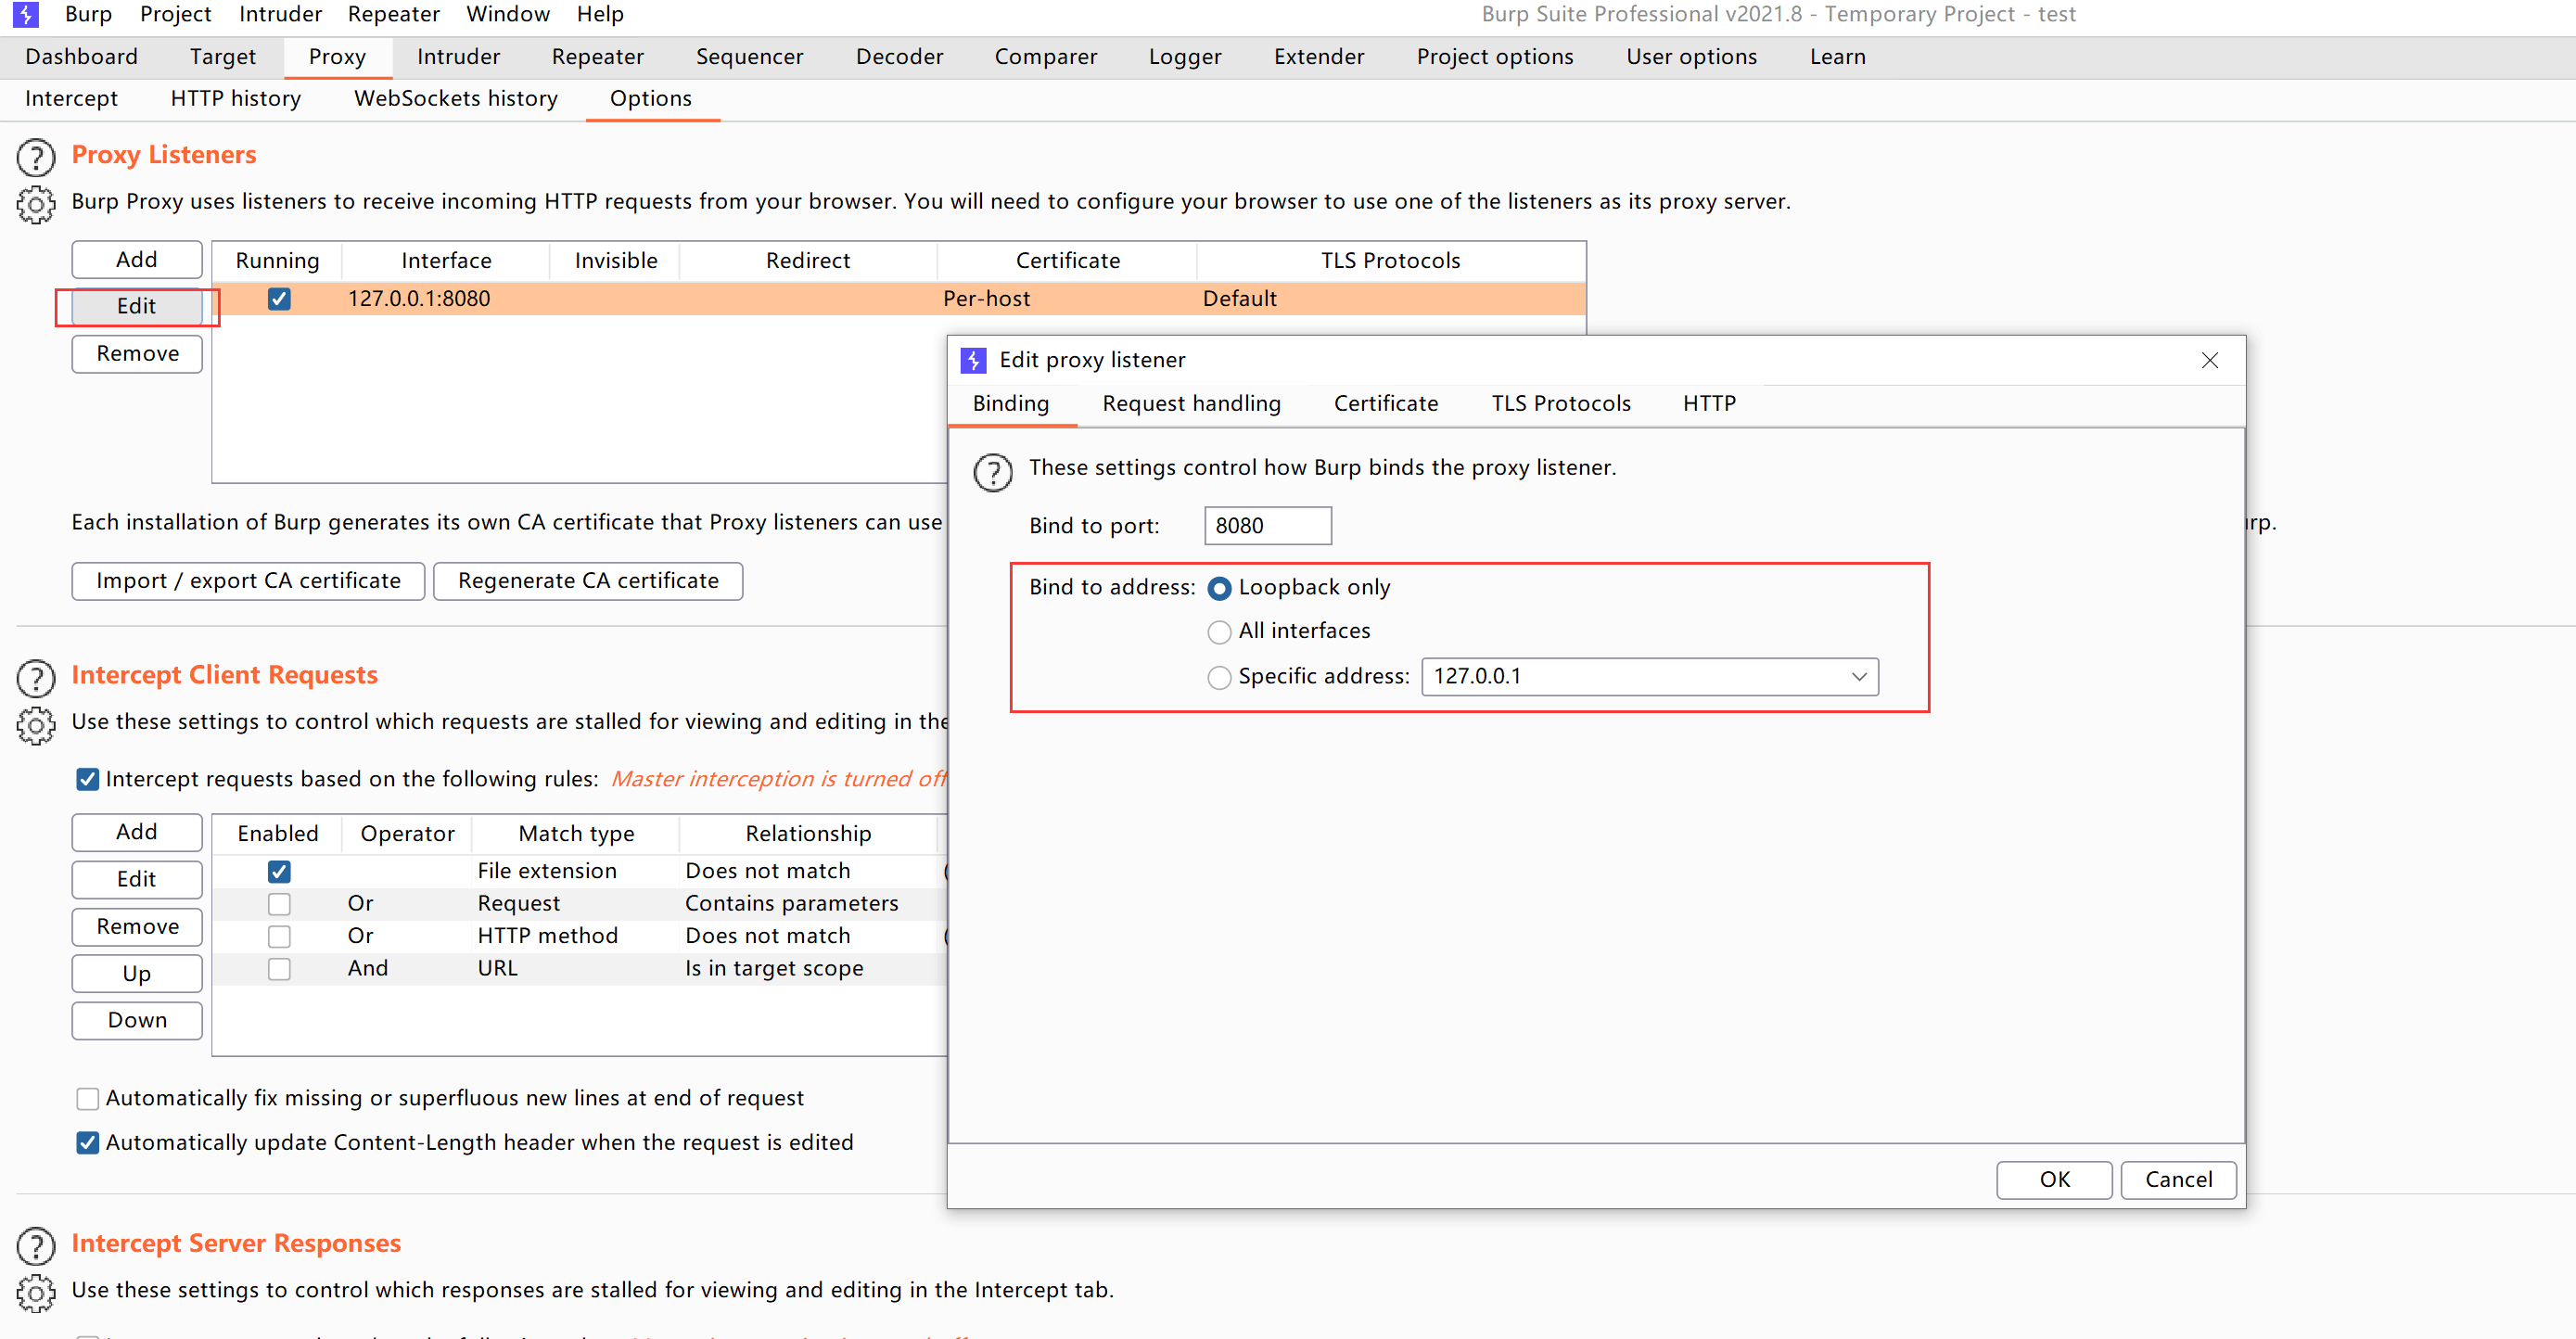Select Loopback only radio button
This screenshot has width=2576, height=1339.
(x=1219, y=588)
